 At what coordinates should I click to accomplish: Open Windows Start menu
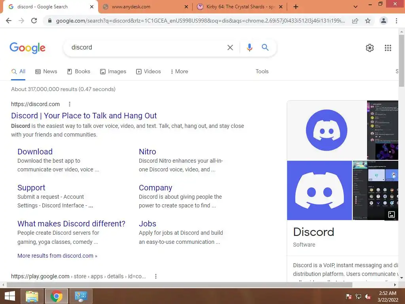pos(10,296)
